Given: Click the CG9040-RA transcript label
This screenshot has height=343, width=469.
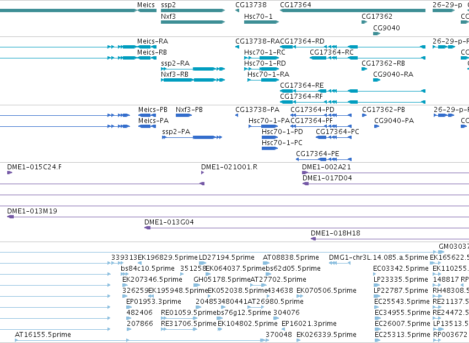Looking at the screenshot, I should click(393, 74).
